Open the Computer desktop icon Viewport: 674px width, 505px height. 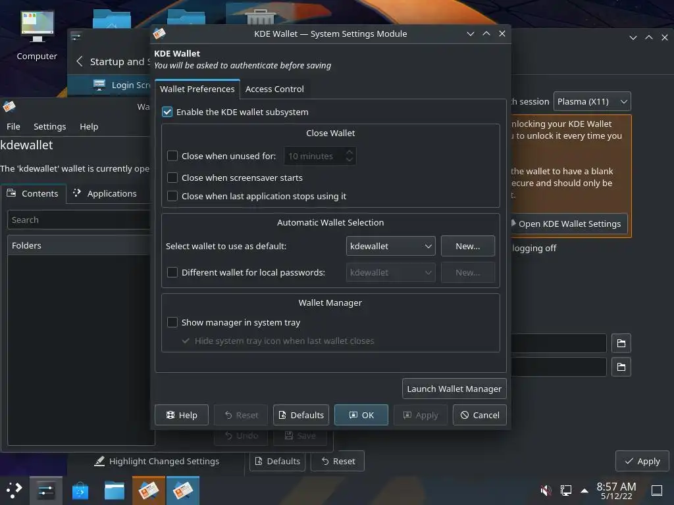[37, 36]
